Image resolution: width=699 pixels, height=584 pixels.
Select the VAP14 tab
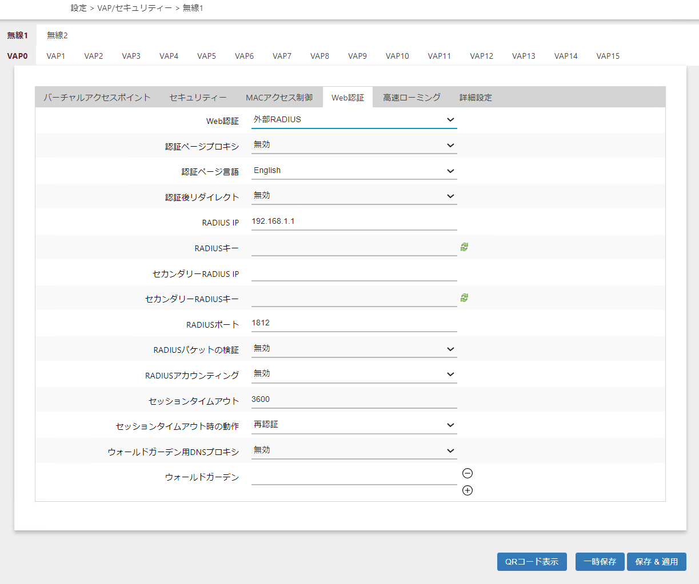coord(566,56)
